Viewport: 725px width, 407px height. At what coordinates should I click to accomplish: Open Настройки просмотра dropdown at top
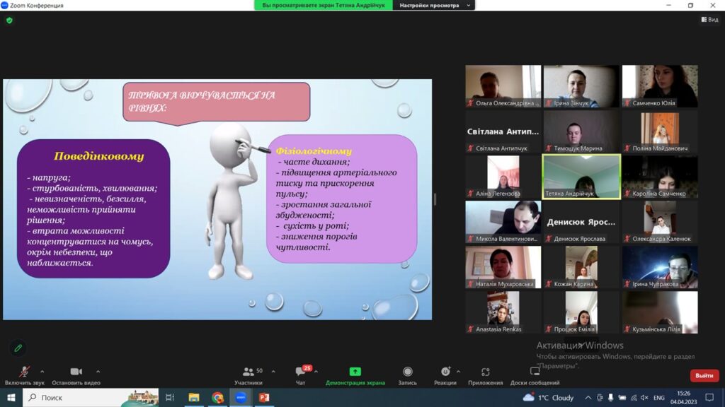click(x=435, y=5)
